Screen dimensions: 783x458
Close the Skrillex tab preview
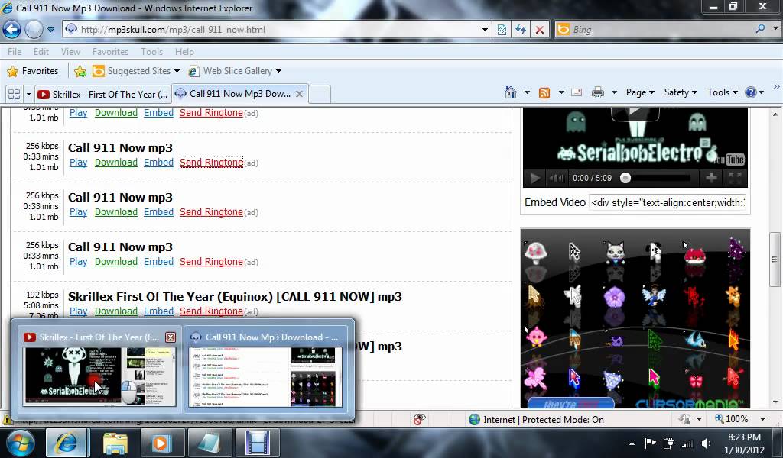coord(171,337)
